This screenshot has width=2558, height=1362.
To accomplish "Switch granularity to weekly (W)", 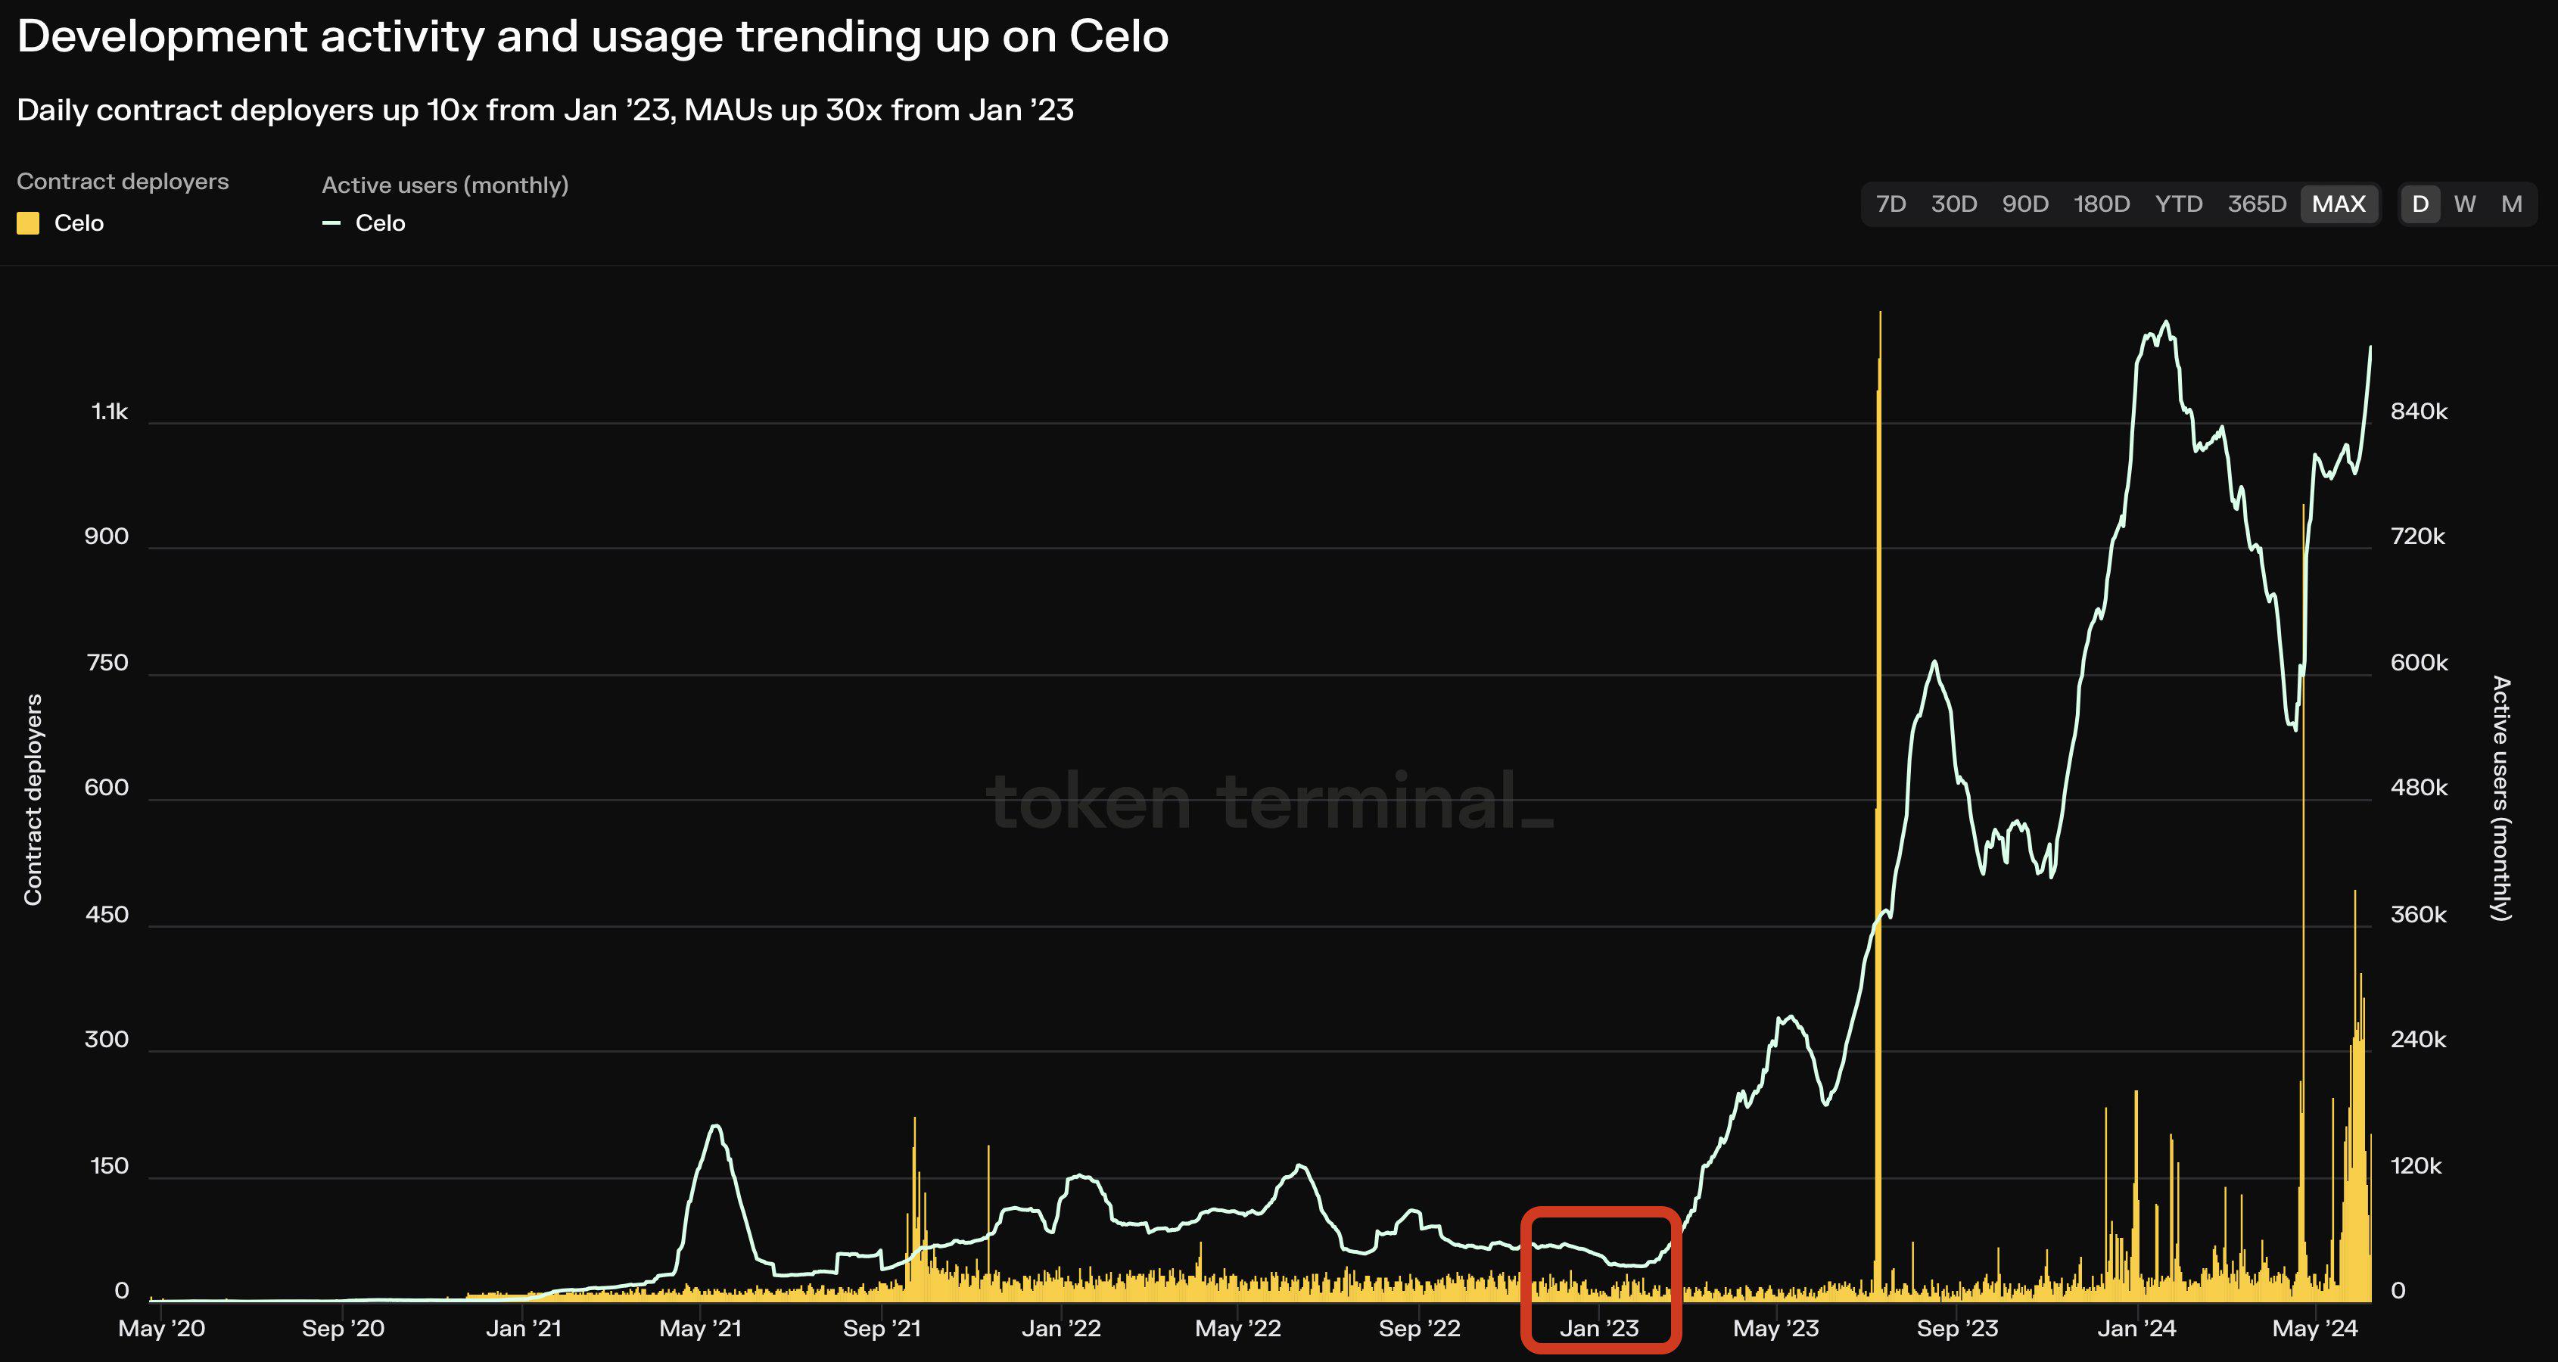I will (2465, 204).
